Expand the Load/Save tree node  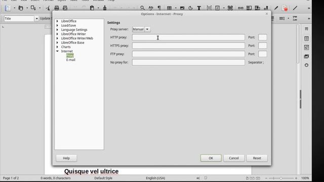pos(57,25)
